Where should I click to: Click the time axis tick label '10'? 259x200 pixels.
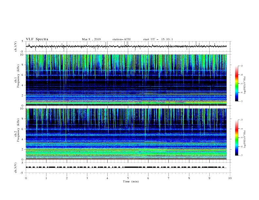point(230,178)
